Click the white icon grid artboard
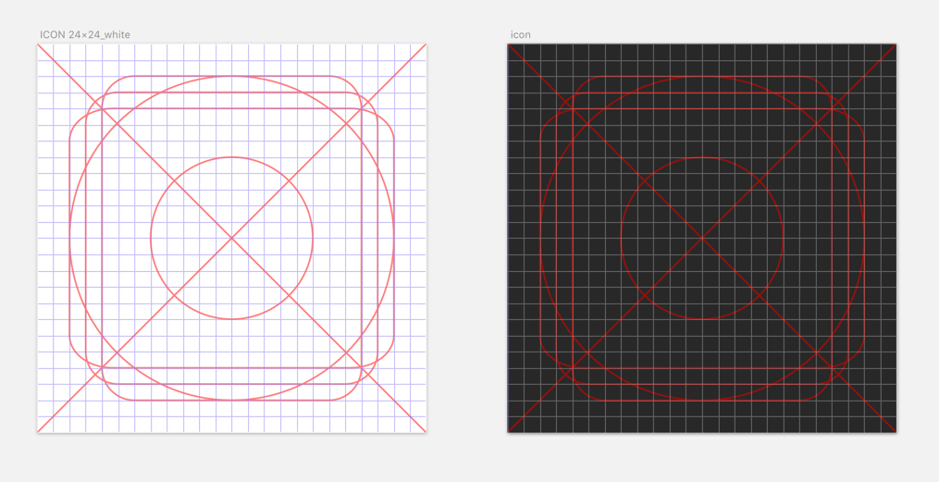Screen dimensions: 939x482 232,238
